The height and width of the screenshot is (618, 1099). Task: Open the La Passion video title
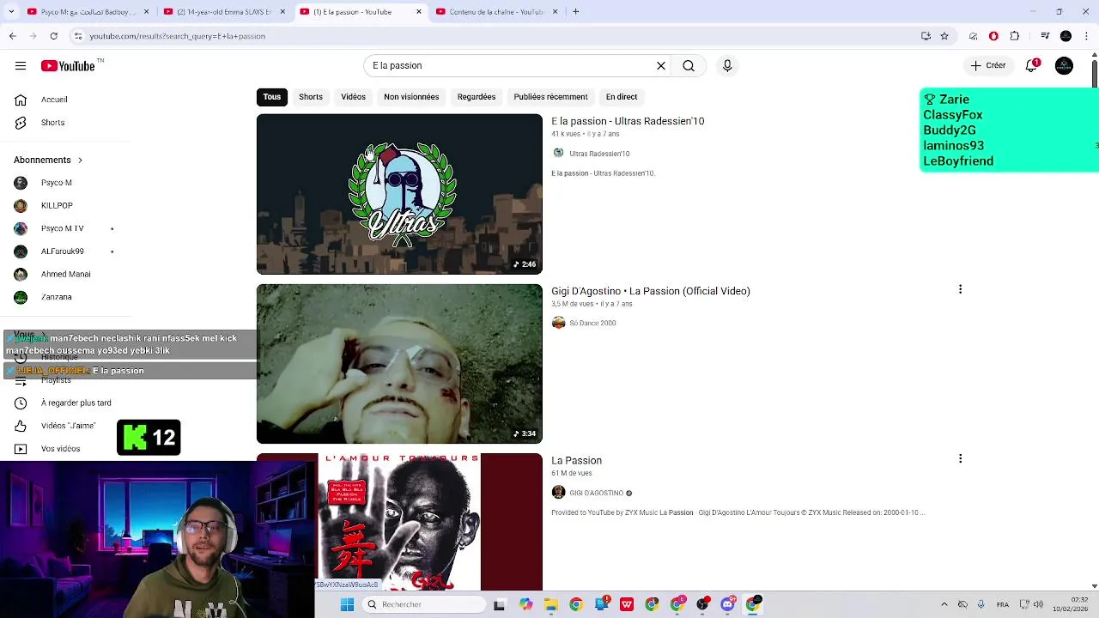(x=576, y=461)
